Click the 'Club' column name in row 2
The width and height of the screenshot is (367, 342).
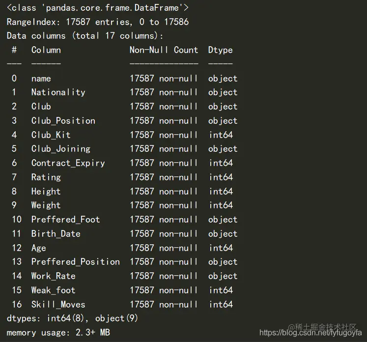[41, 107]
